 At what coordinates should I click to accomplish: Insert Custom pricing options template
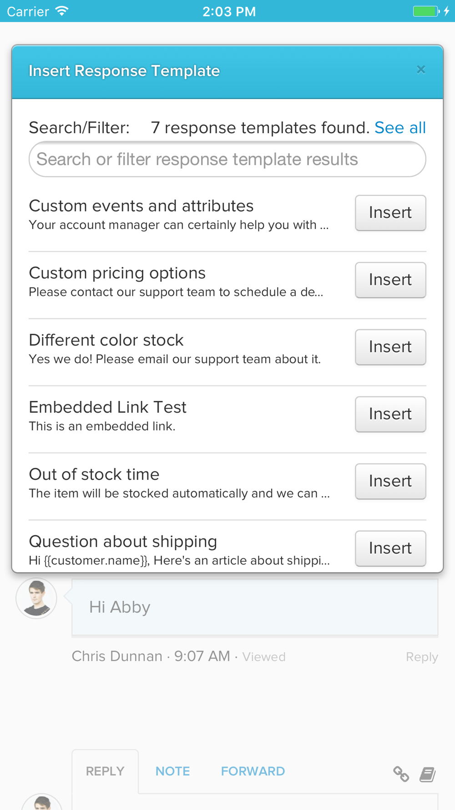pos(390,280)
